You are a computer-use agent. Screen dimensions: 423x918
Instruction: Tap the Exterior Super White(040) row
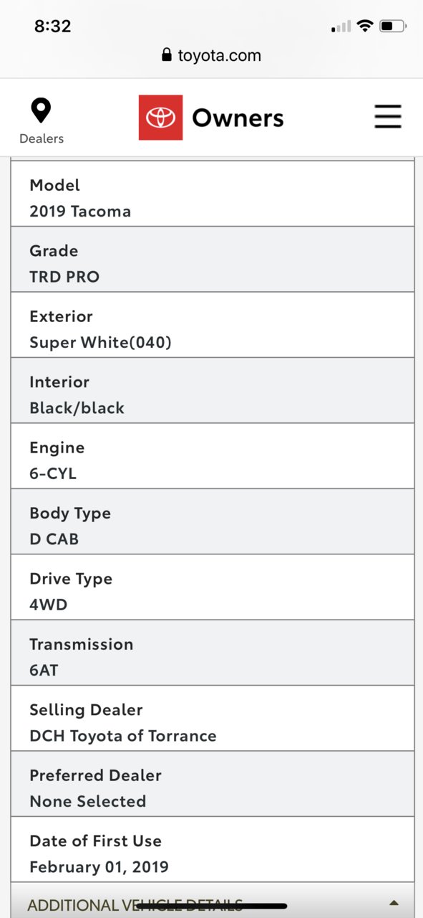click(213, 325)
